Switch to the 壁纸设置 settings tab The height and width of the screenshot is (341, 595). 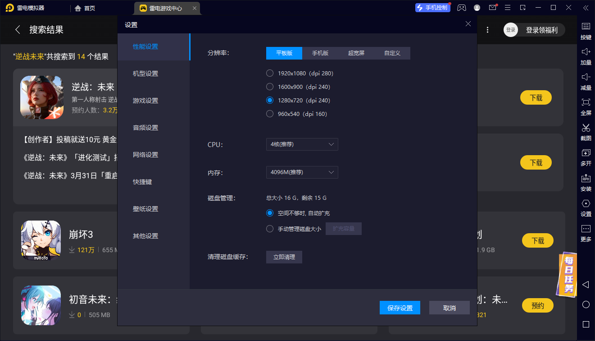click(145, 208)
